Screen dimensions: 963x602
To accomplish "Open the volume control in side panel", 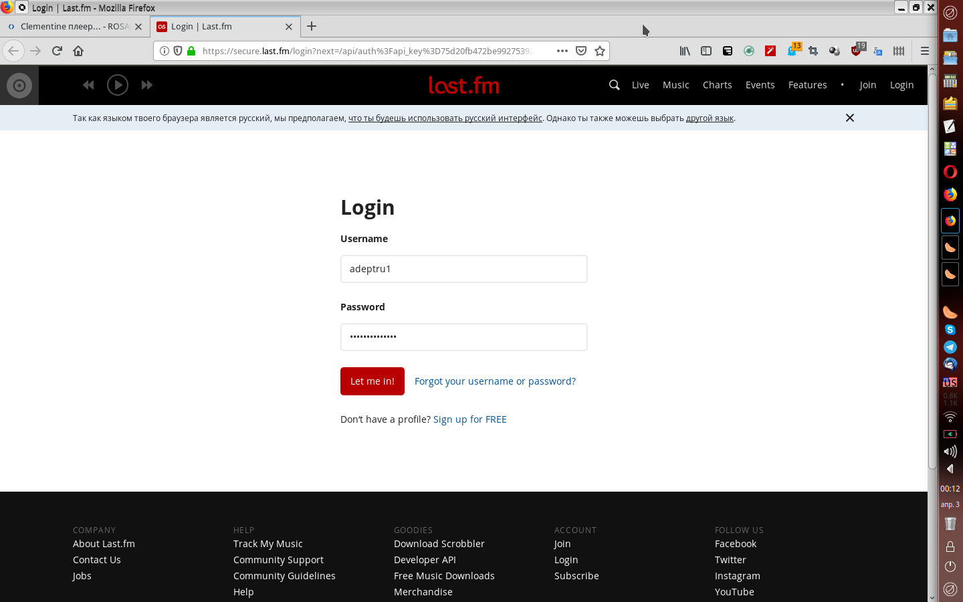I will pos(950,451).
